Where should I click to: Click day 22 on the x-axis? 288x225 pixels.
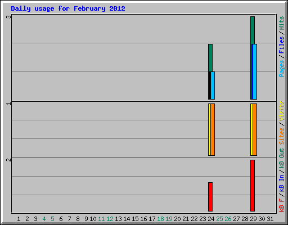194,219
